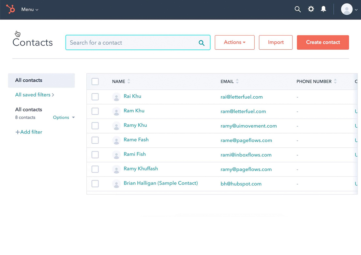Click the avatar icon beside Brian Halligan
361x255 pixels.
[116, 184]
